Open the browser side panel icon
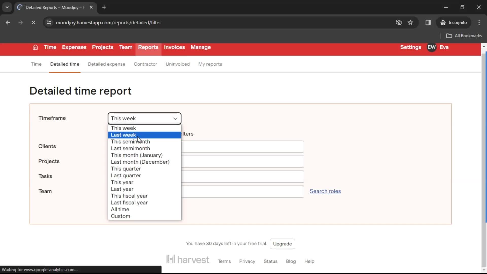This screenshot has width=487, height=274. point(428,23)
